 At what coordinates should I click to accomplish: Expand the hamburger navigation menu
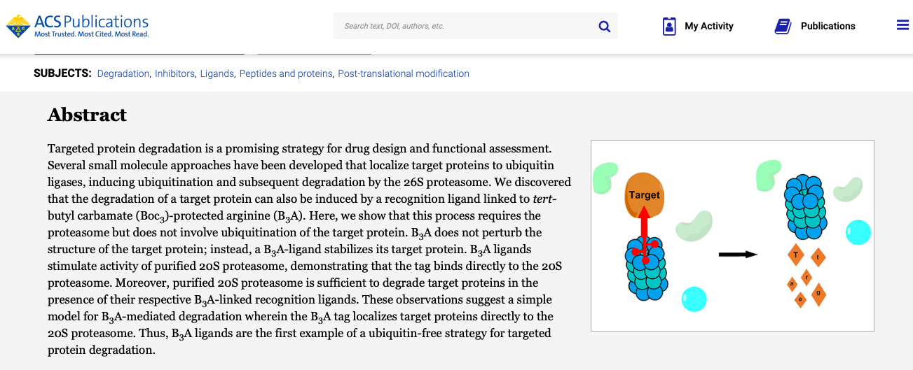(902, 25)
